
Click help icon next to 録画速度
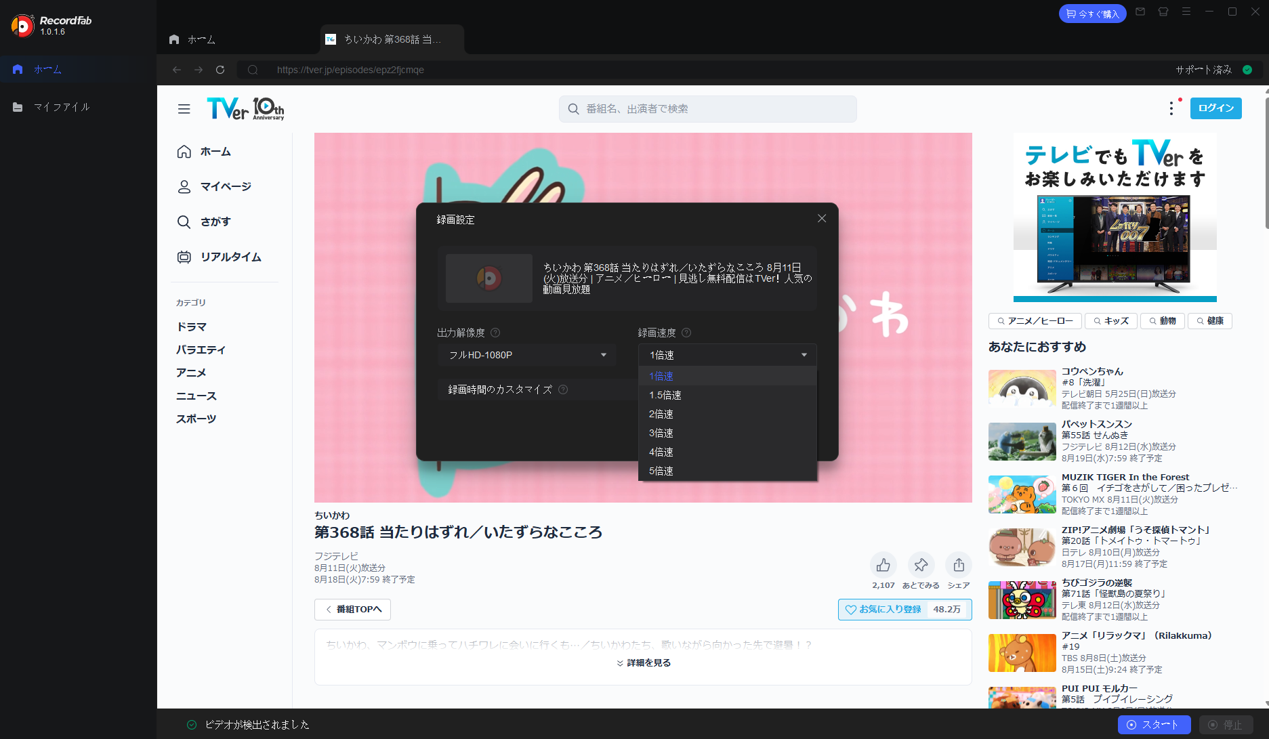tap(686, 333)
